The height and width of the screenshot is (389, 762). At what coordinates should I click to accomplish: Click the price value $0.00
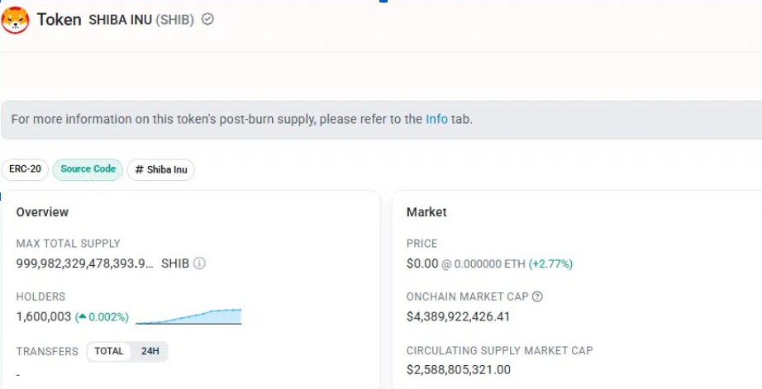422,263
